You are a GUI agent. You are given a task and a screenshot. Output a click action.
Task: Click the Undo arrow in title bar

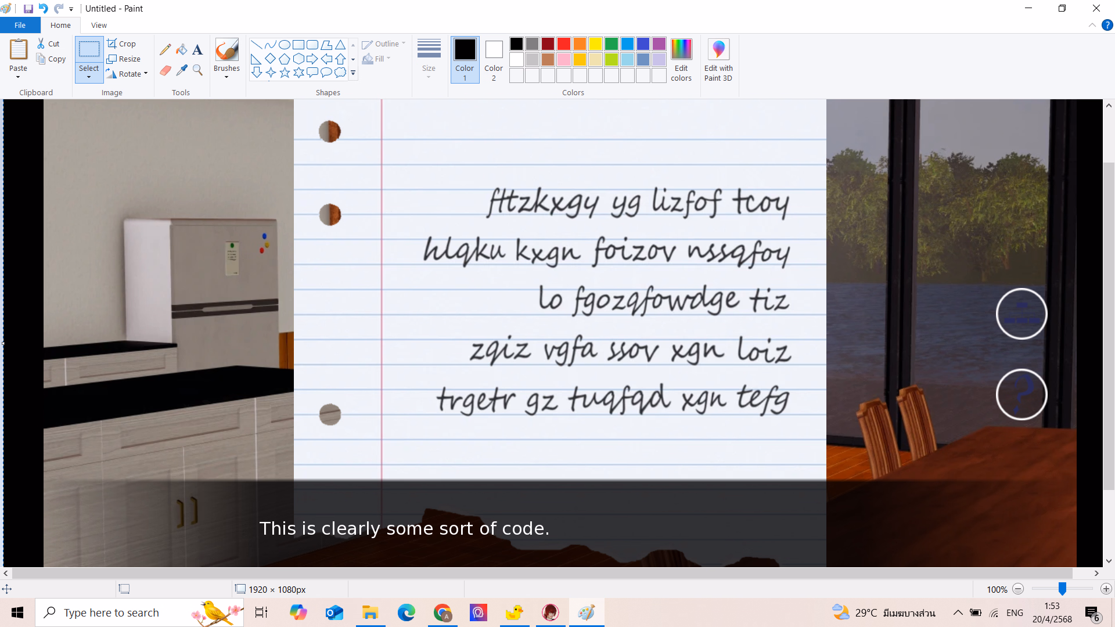pos(44,9)
